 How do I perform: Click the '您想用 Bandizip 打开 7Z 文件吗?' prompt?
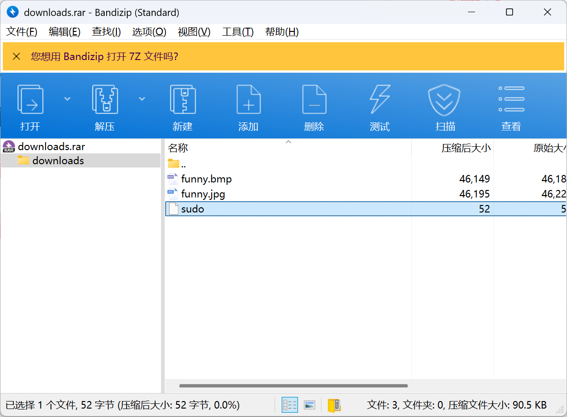pos(105,57)
